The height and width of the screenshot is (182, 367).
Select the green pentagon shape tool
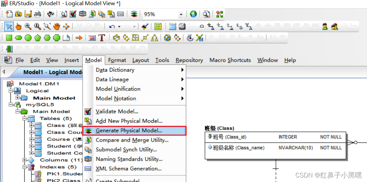38,38
